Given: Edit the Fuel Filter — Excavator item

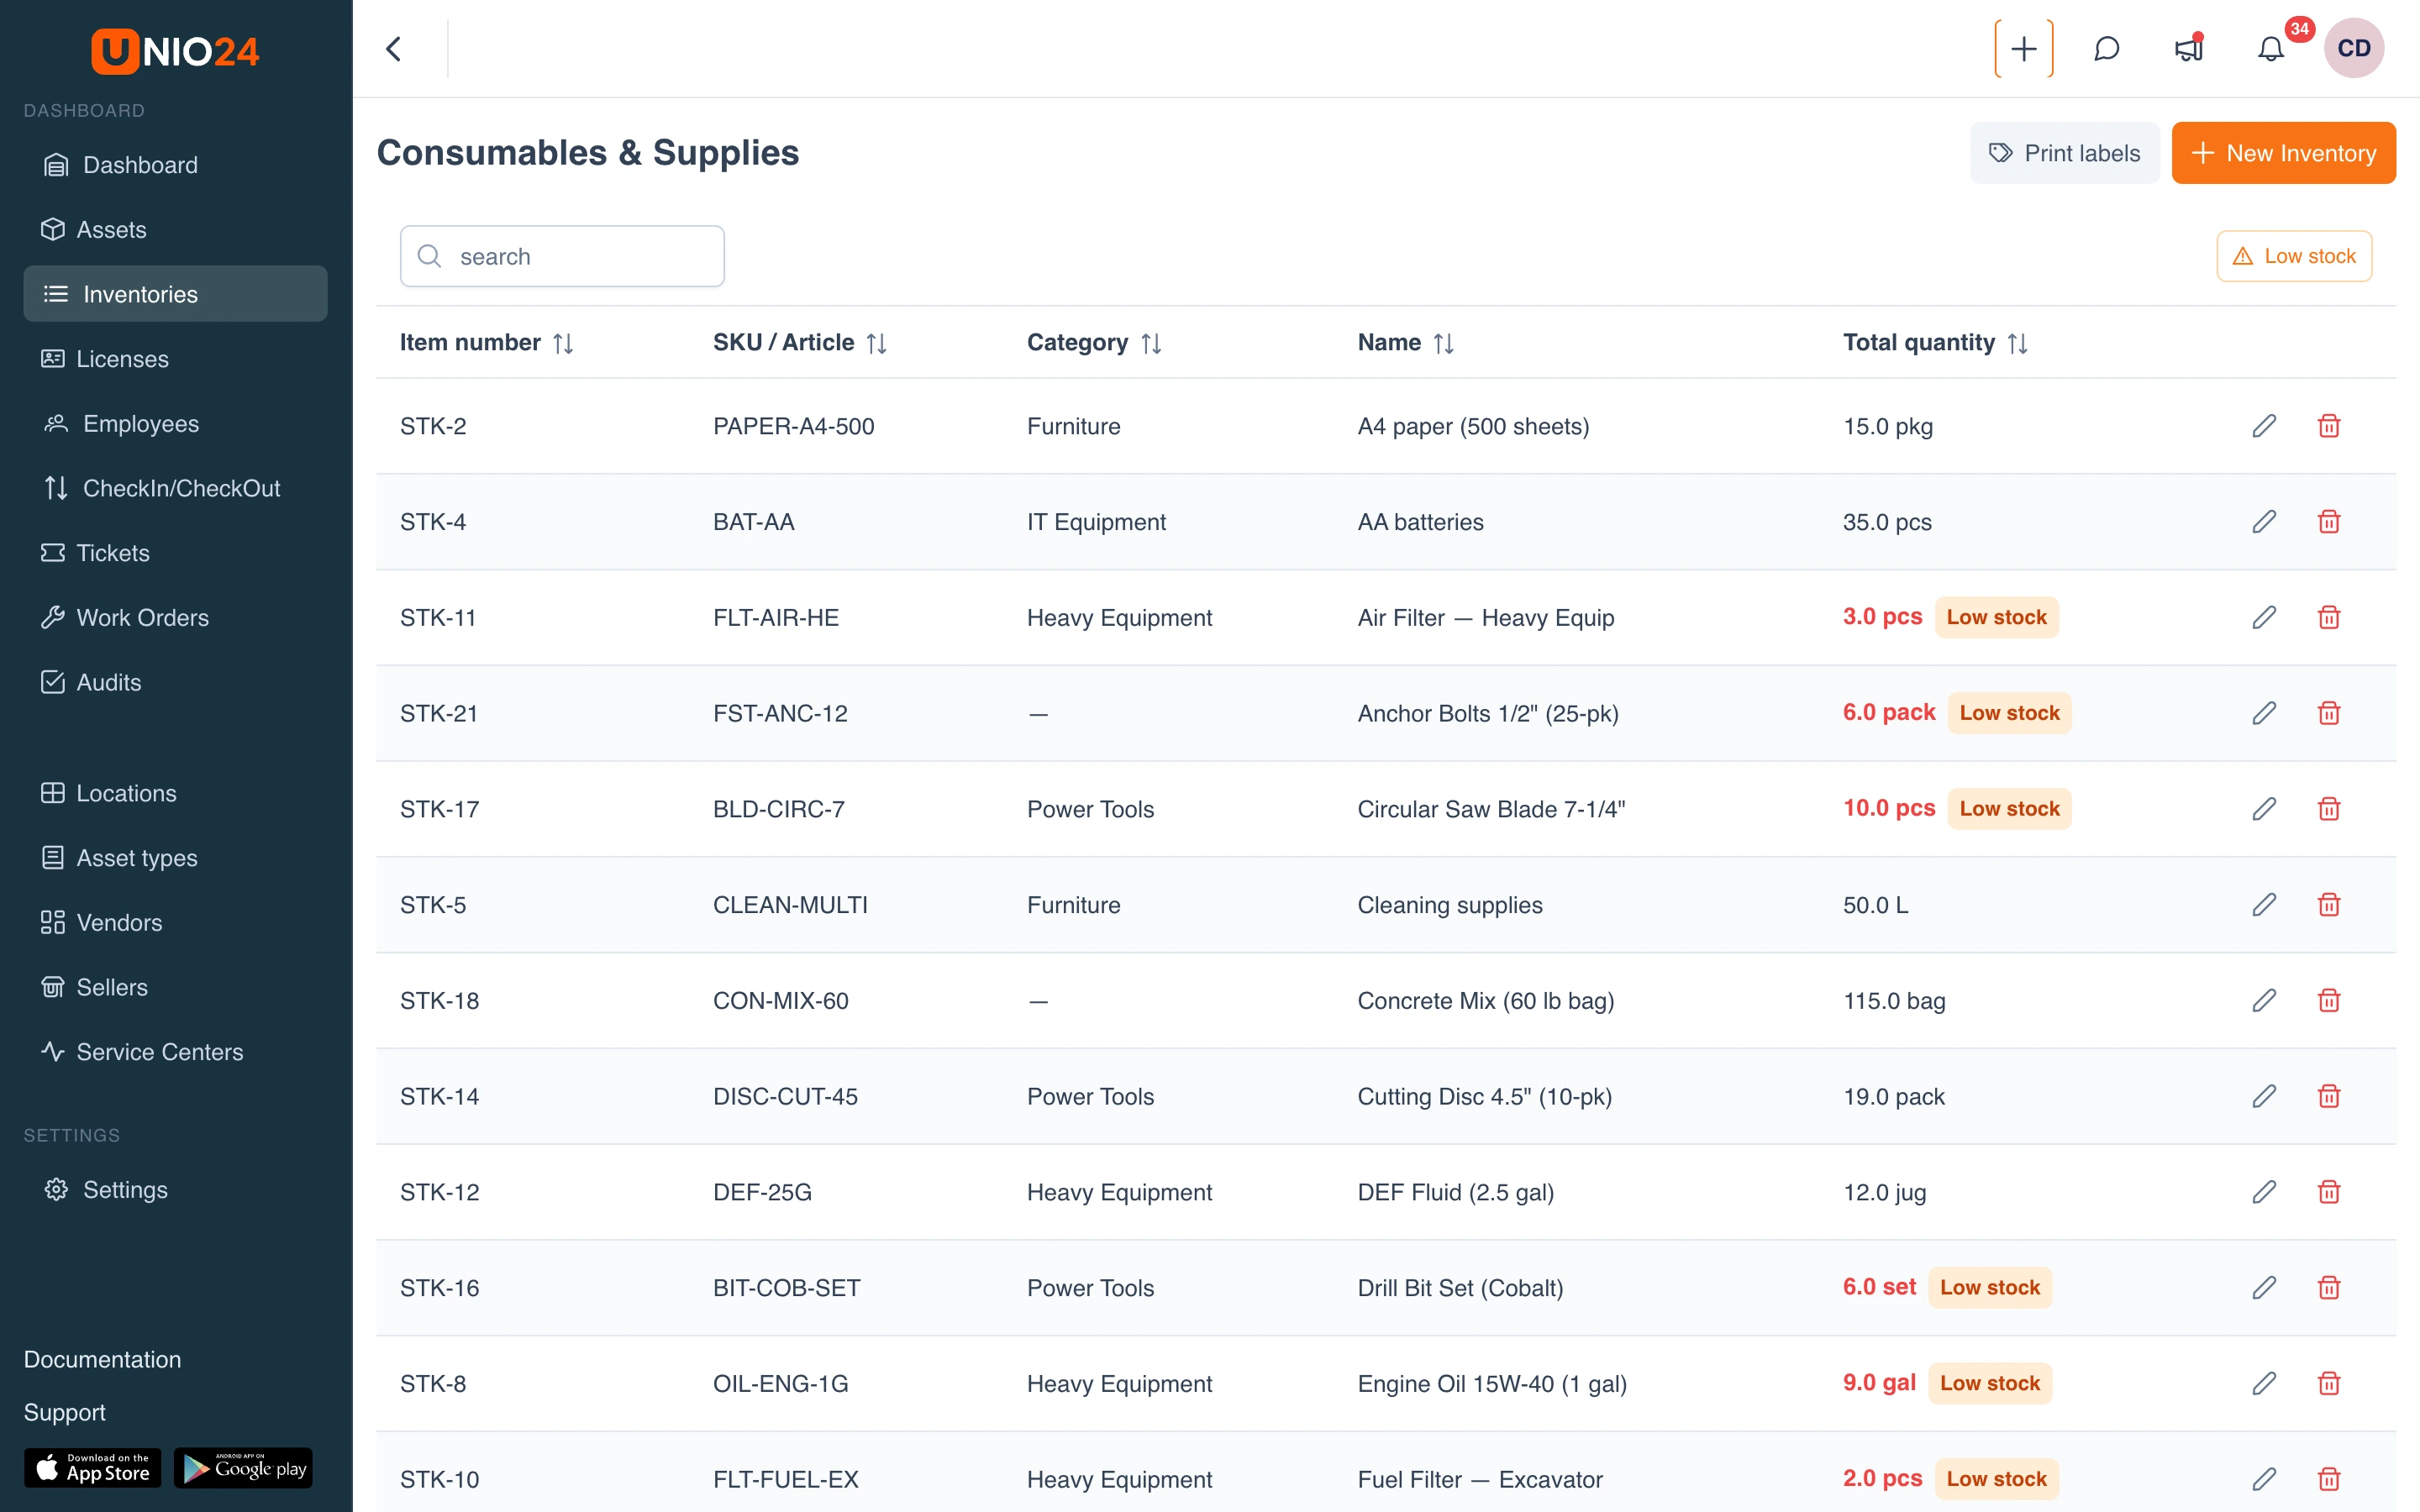Looking at the screenshot, I should (x=2264, y=1479).
